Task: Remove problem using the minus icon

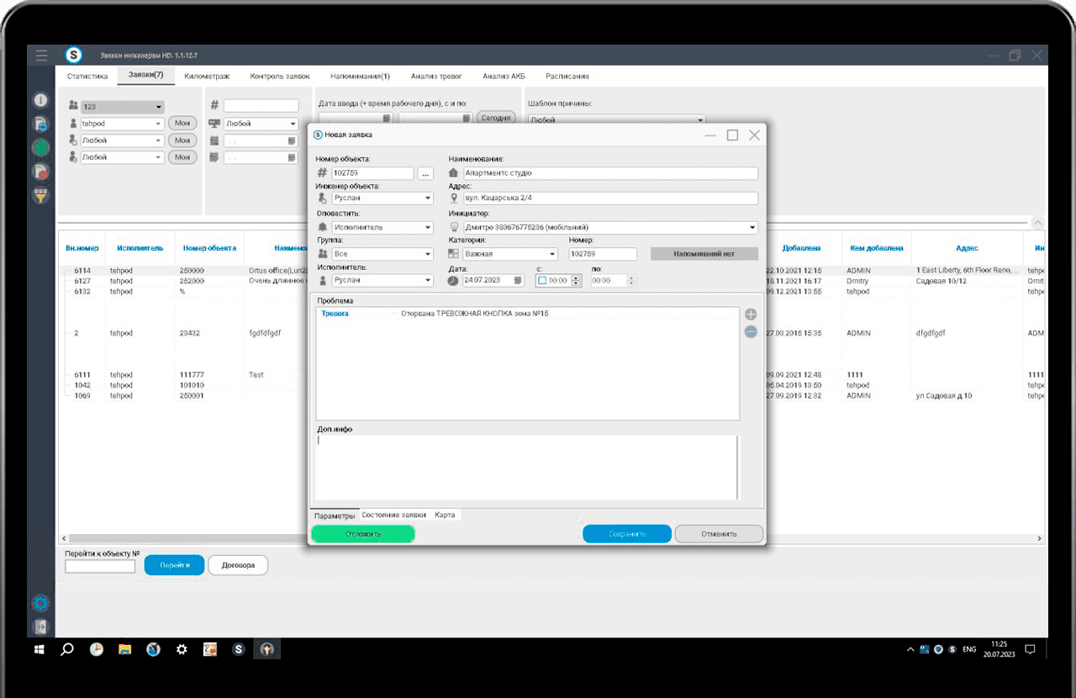Action: pyautogui.click(x=751, y=331)
